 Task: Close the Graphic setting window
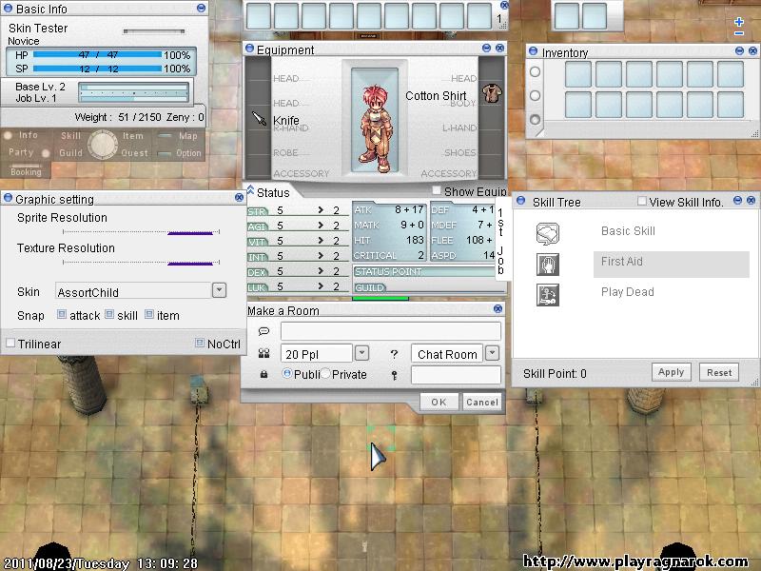tap(239, 197)
